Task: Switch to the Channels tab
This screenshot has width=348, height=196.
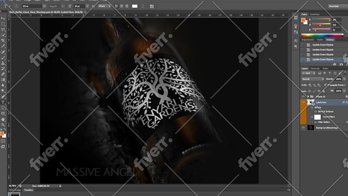Action: (315, 69)
